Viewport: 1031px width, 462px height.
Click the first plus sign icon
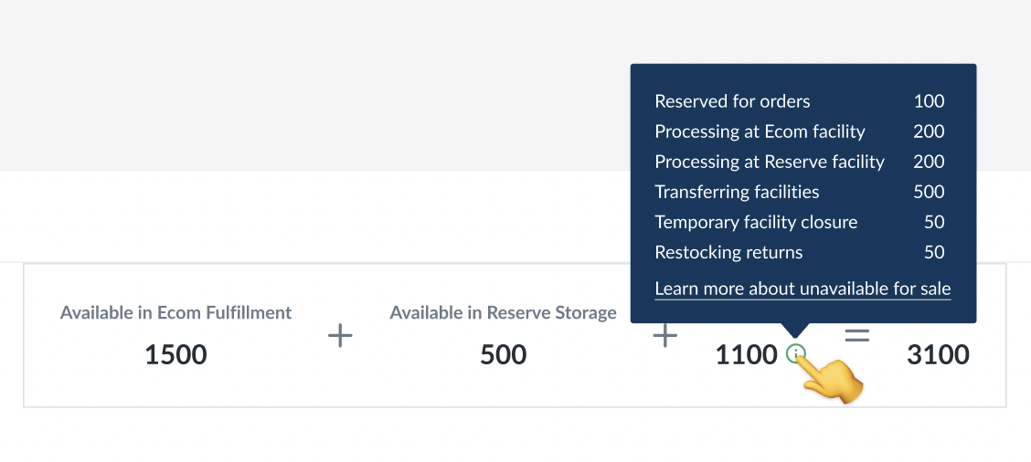(x=340, y=336)
